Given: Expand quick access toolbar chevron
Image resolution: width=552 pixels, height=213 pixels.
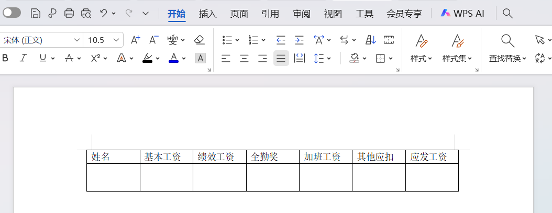Looking at the screenshot, I should (146, 14).
